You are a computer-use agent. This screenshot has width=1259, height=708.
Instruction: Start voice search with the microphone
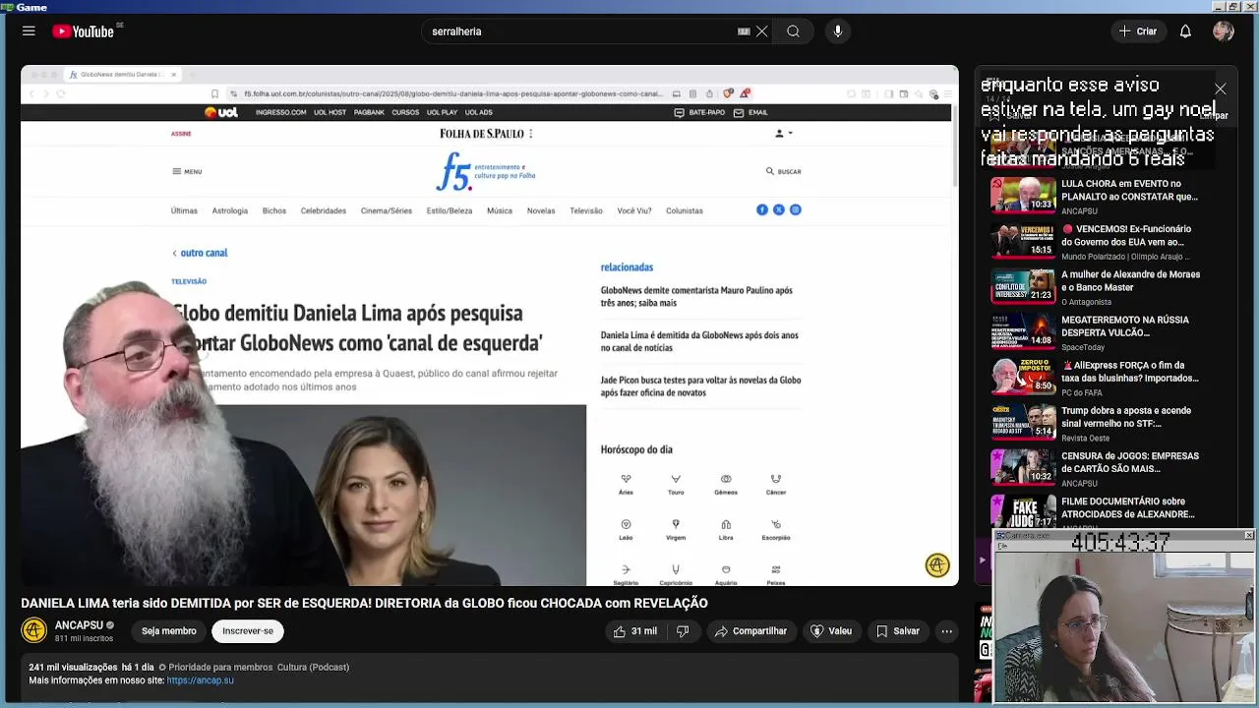pyautogui.click(x=838, y=31)
